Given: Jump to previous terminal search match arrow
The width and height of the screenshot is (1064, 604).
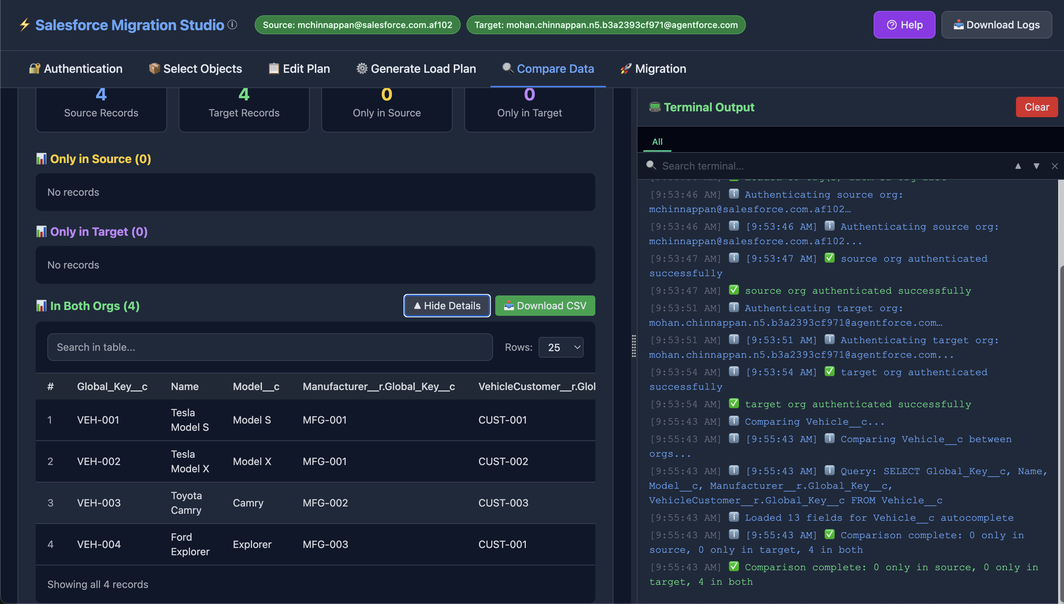Looking at the screenshot, I should click(1018, 166).
